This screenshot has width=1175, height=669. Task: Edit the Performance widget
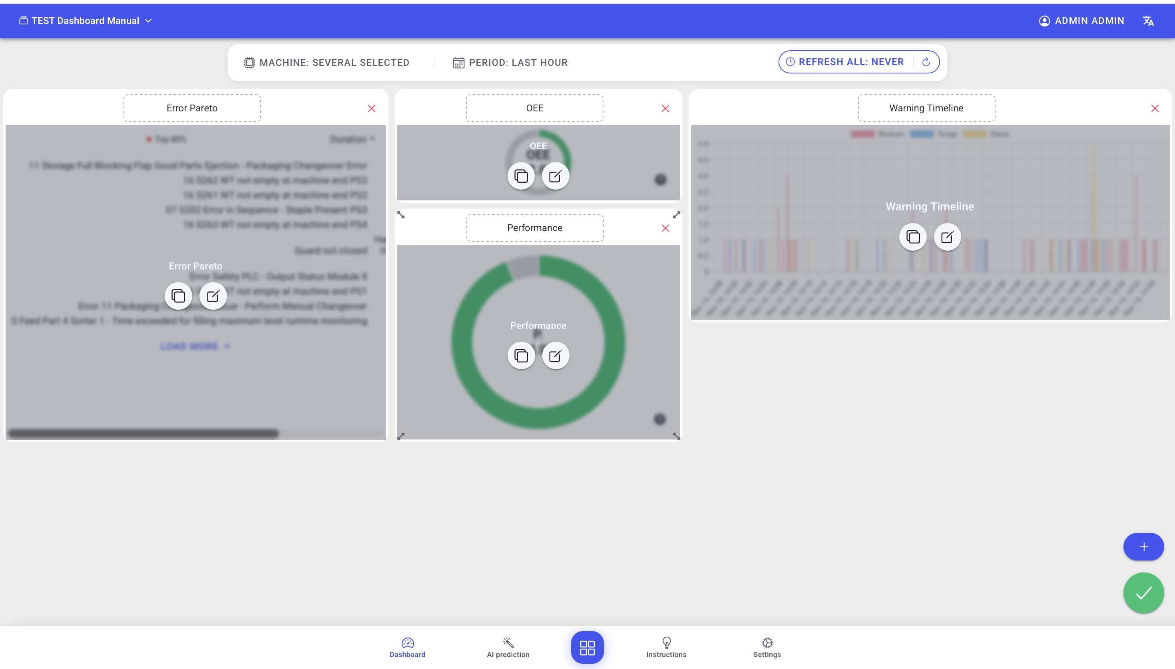[556, 356]
